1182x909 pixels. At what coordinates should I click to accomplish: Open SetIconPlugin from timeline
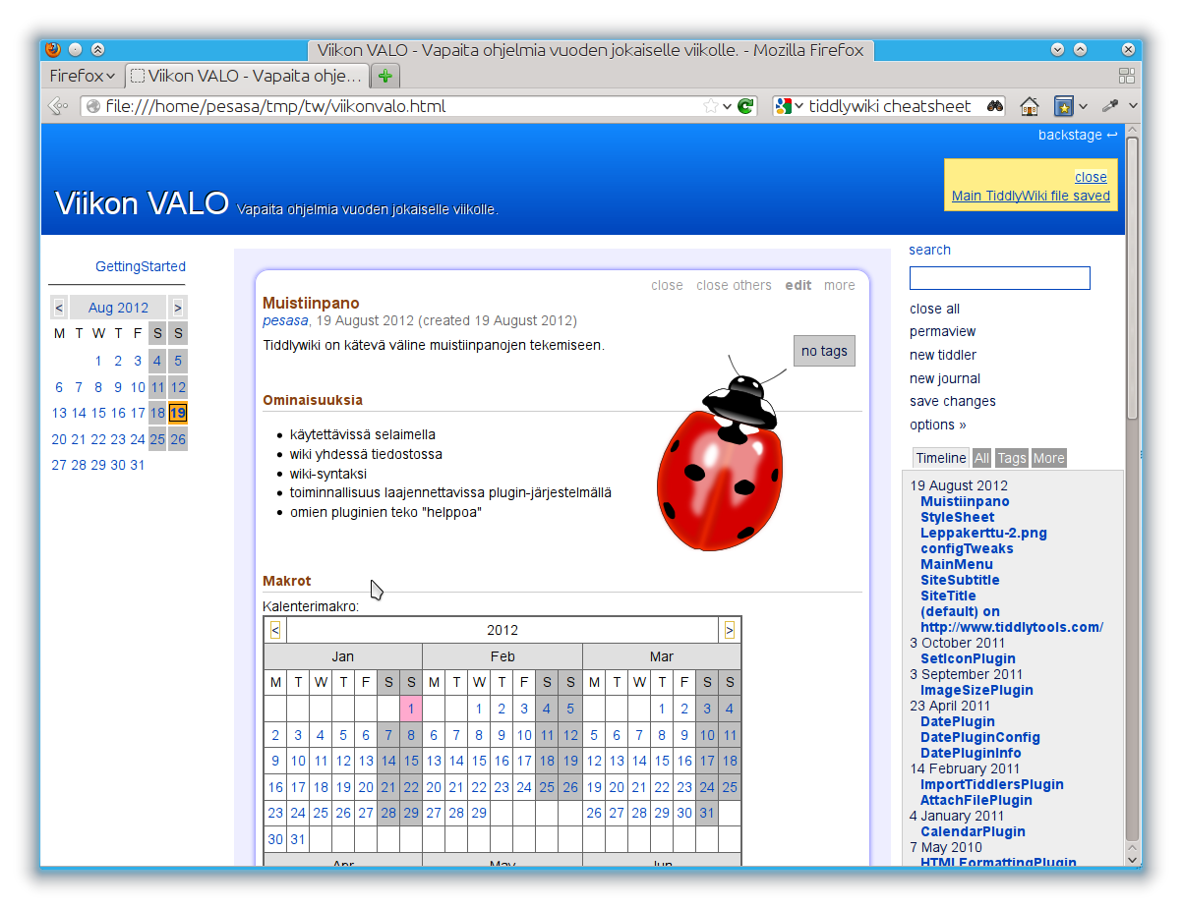pos(968,658)
